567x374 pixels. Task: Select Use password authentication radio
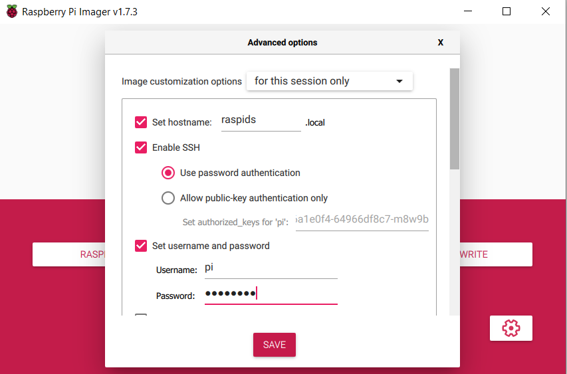point(168,173)
